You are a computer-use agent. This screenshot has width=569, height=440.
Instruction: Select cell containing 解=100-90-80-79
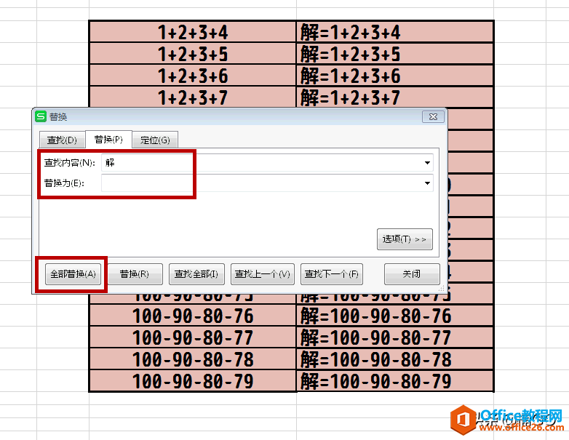(395, 380)
